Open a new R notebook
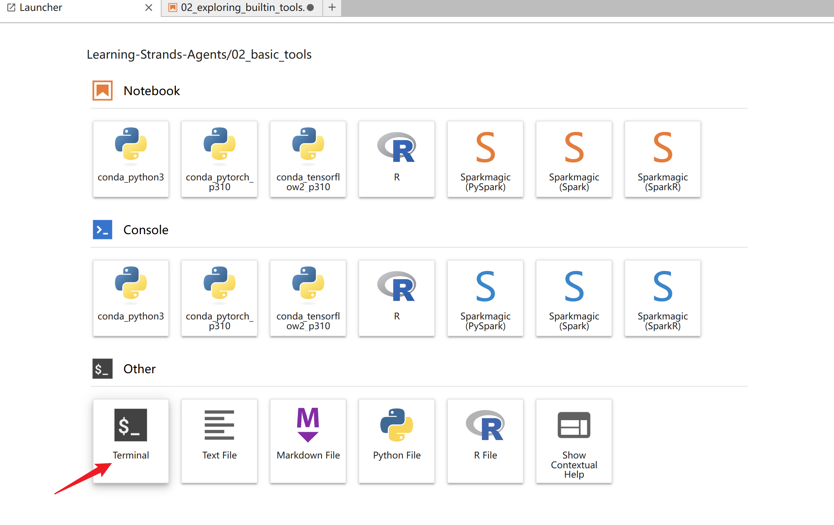Image resolution: width=834 pixels, height=525 pixels. point(397,159)
